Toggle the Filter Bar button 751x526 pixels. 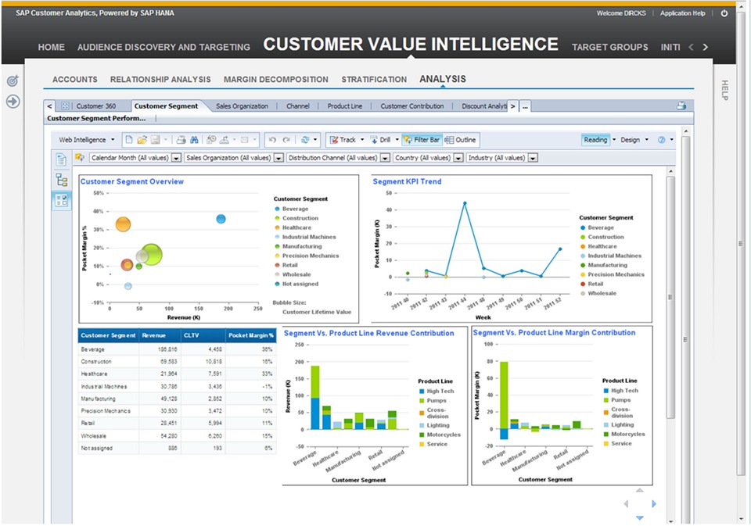coord(422,140)
